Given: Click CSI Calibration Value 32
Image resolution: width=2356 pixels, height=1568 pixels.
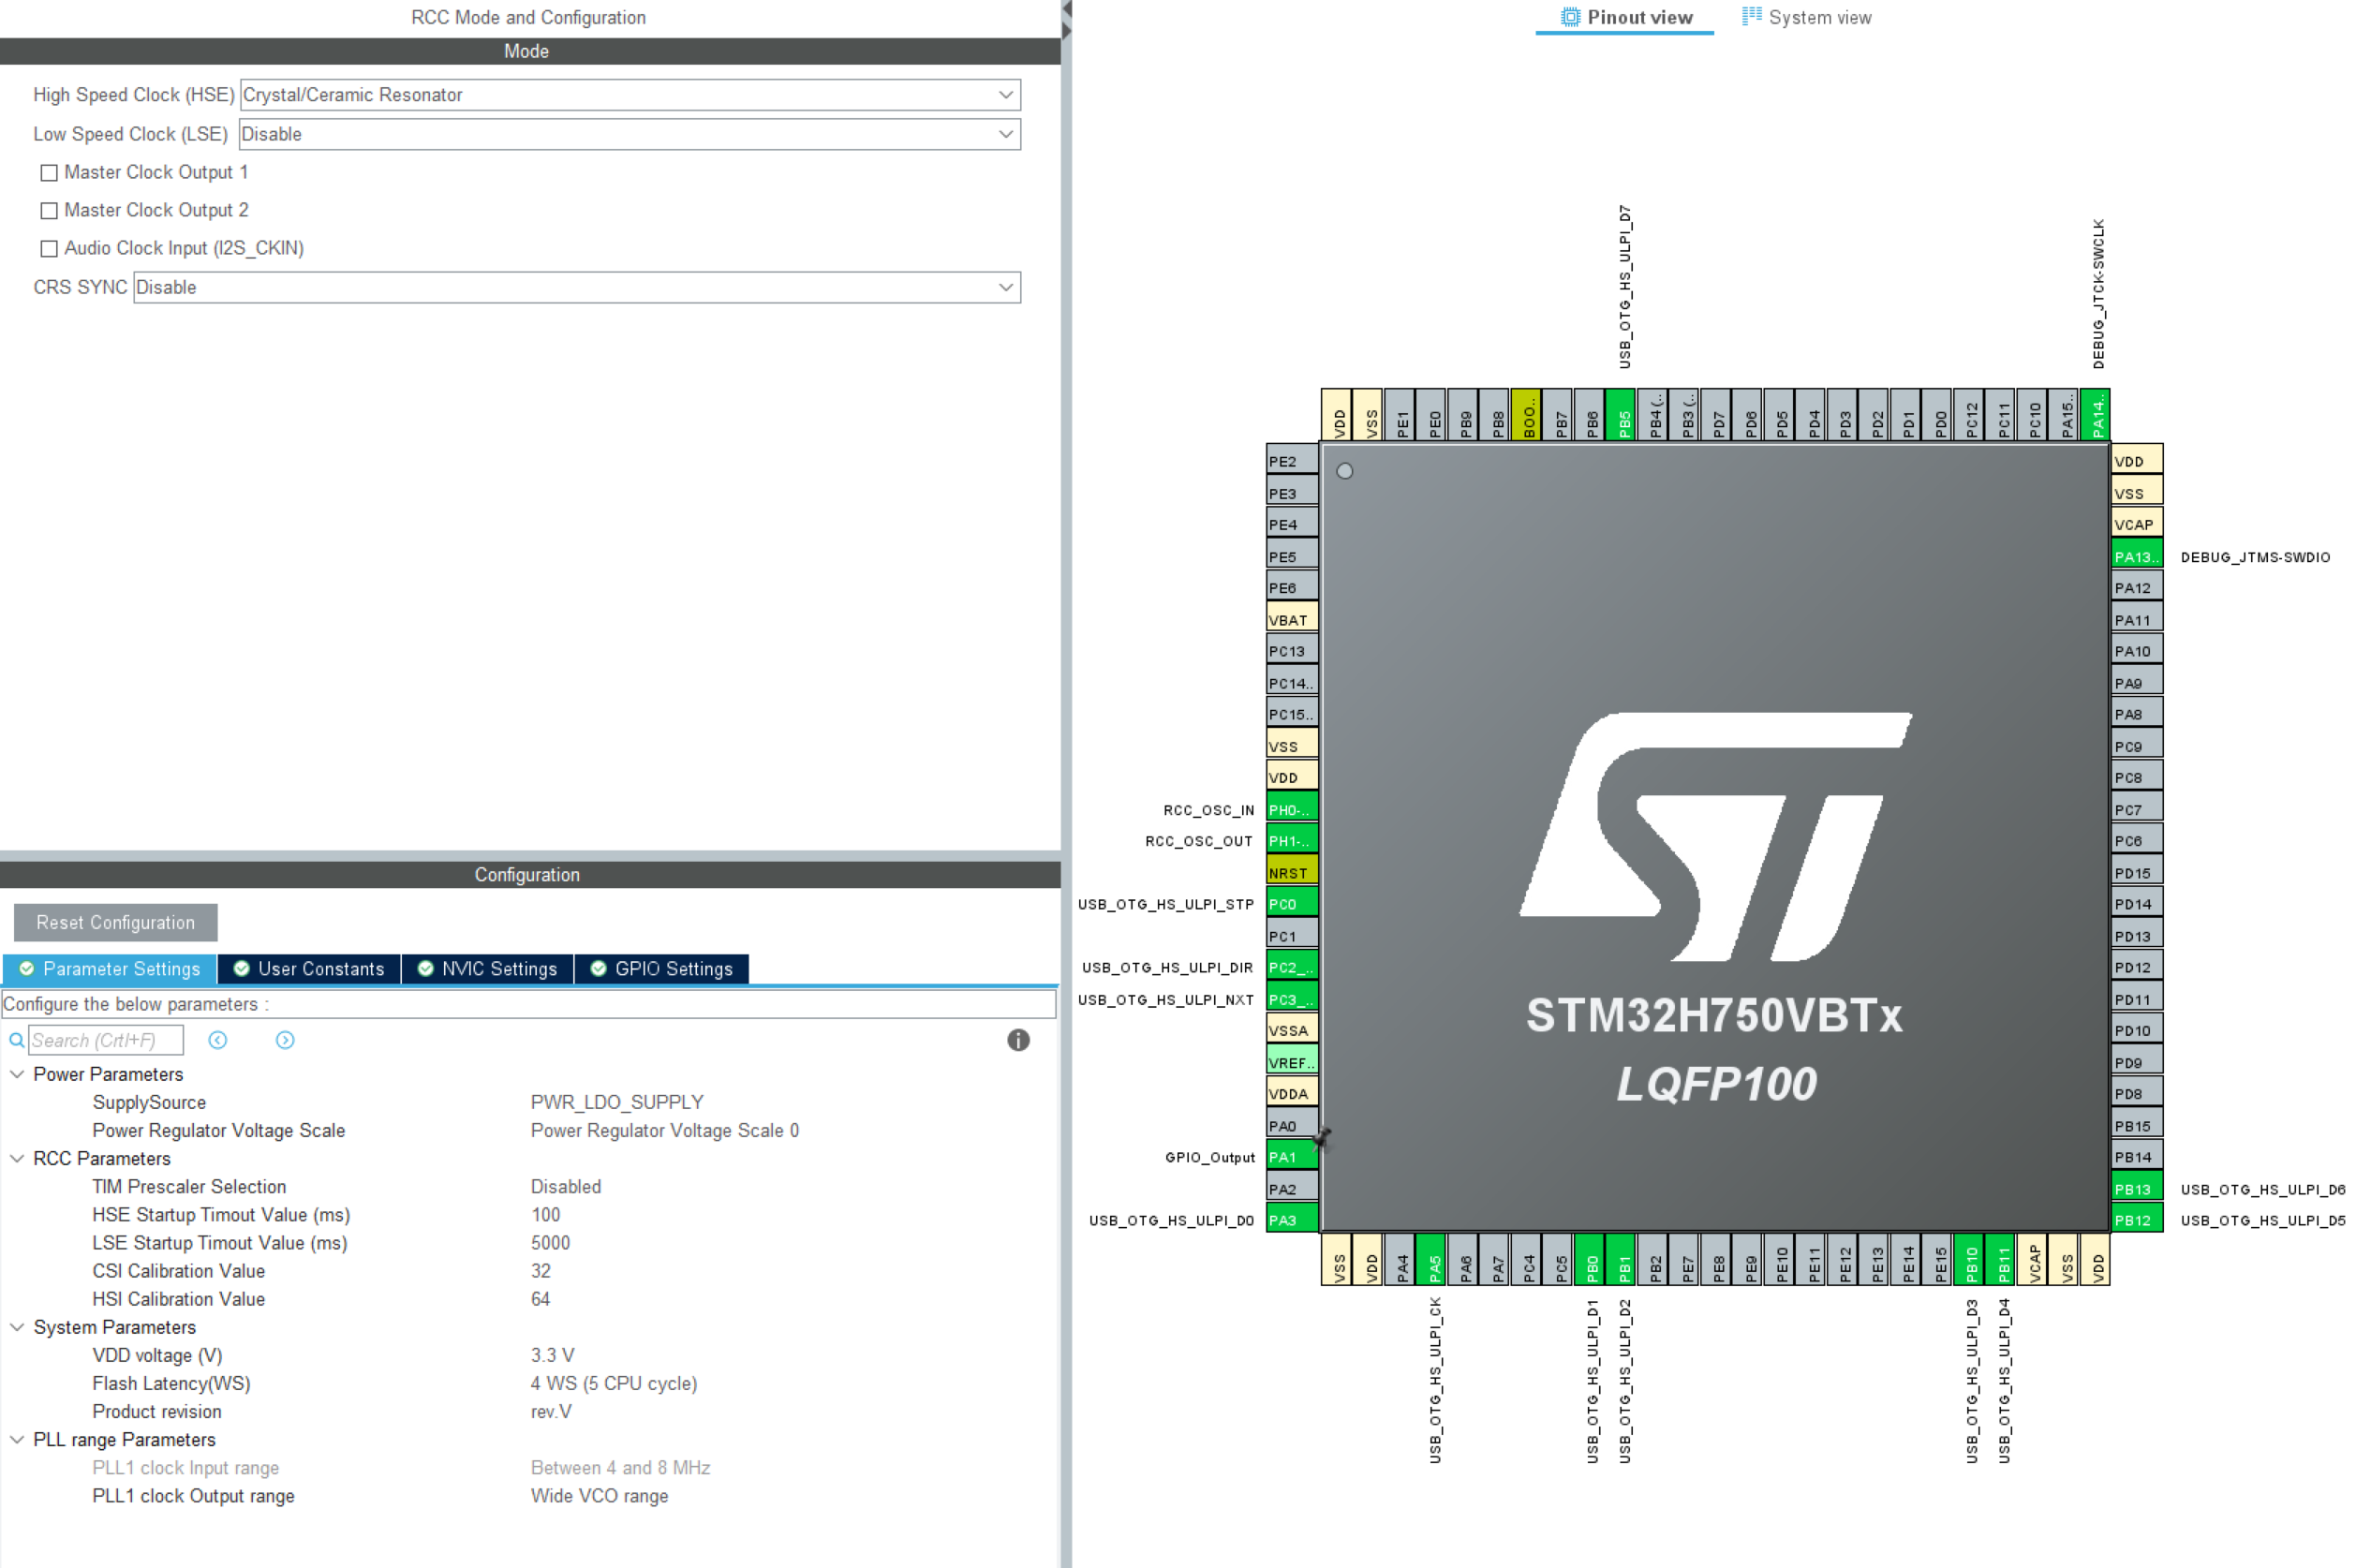Looking at the screenshot, I should pyautogui.click(x=540, y=1270).
